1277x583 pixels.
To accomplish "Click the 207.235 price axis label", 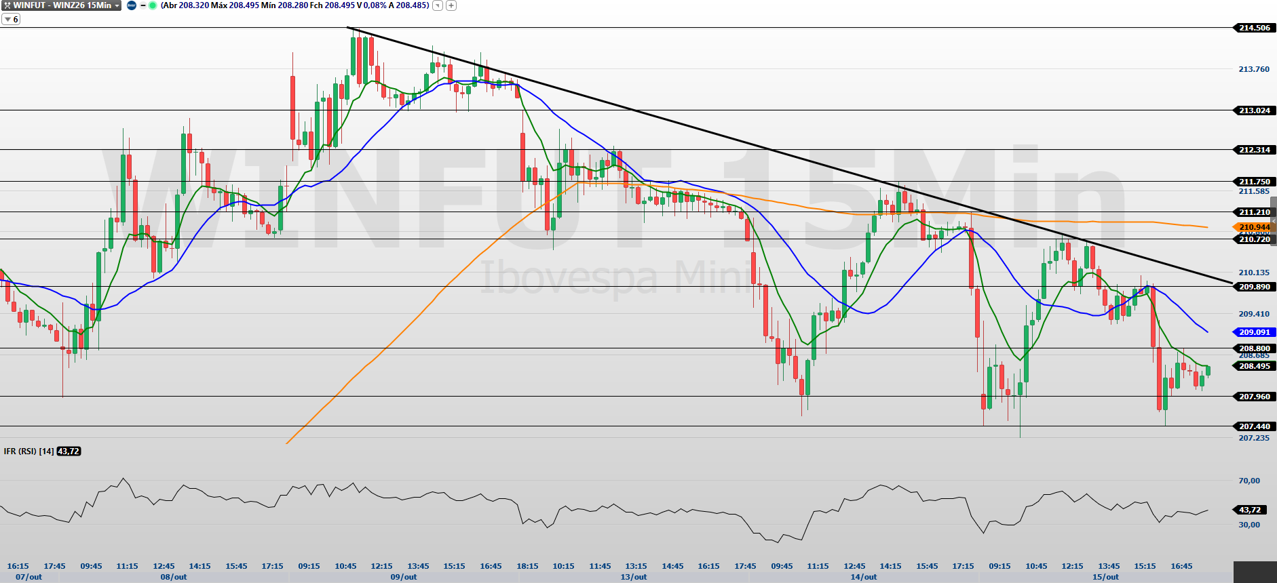I will point(1254,438).
